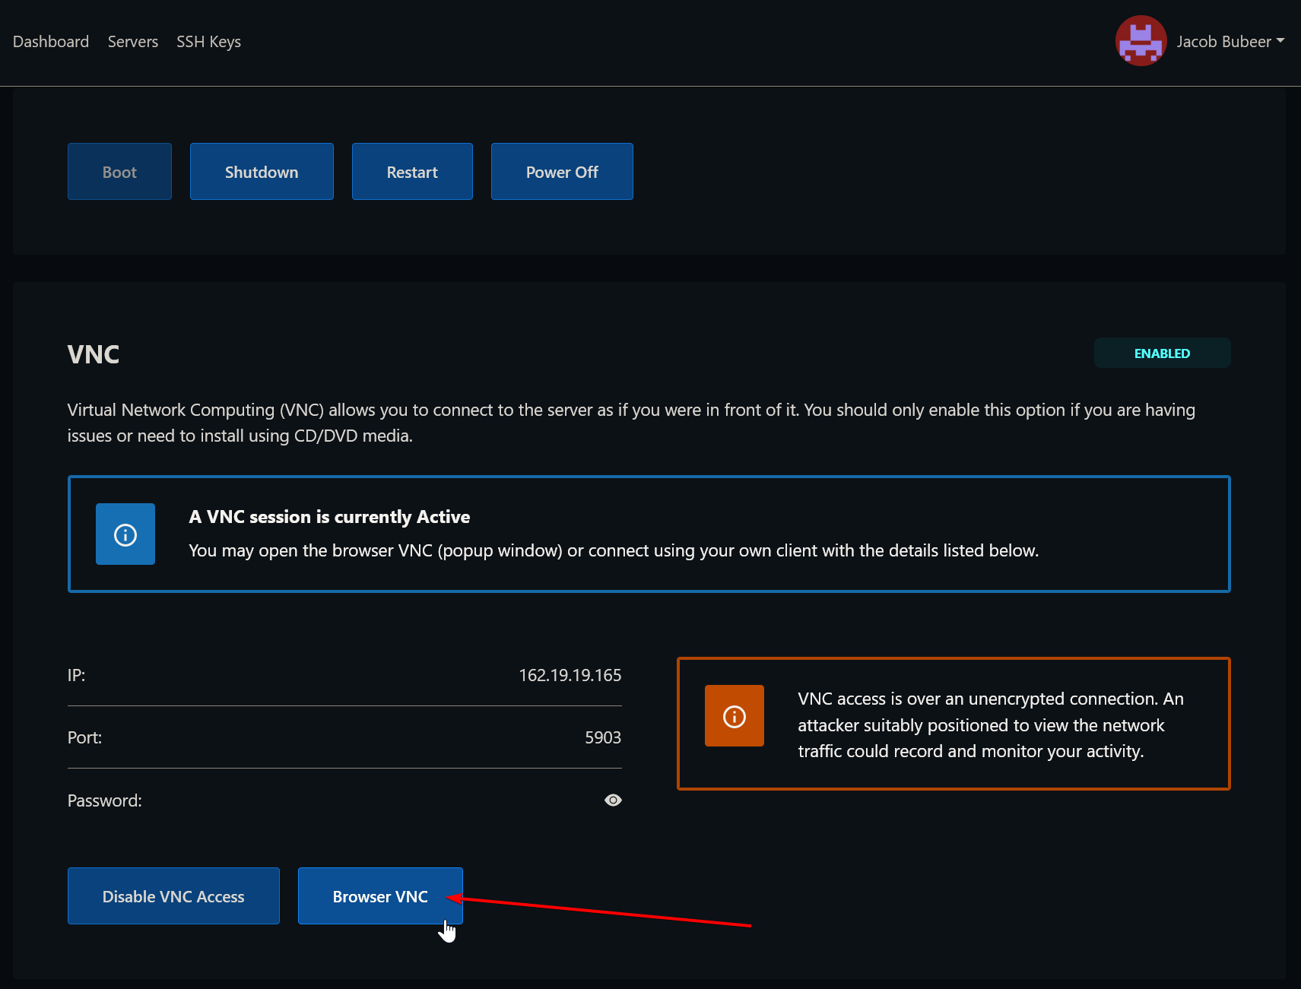Click the port number 5903

tap(602, 737)
